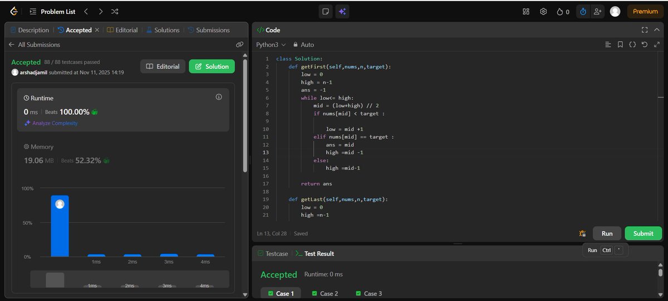Image resolution: width=668 pixels, height=301 pixels.
Task: Maximize the Code panel with fullscreen icon
Action: click(645, 30)
